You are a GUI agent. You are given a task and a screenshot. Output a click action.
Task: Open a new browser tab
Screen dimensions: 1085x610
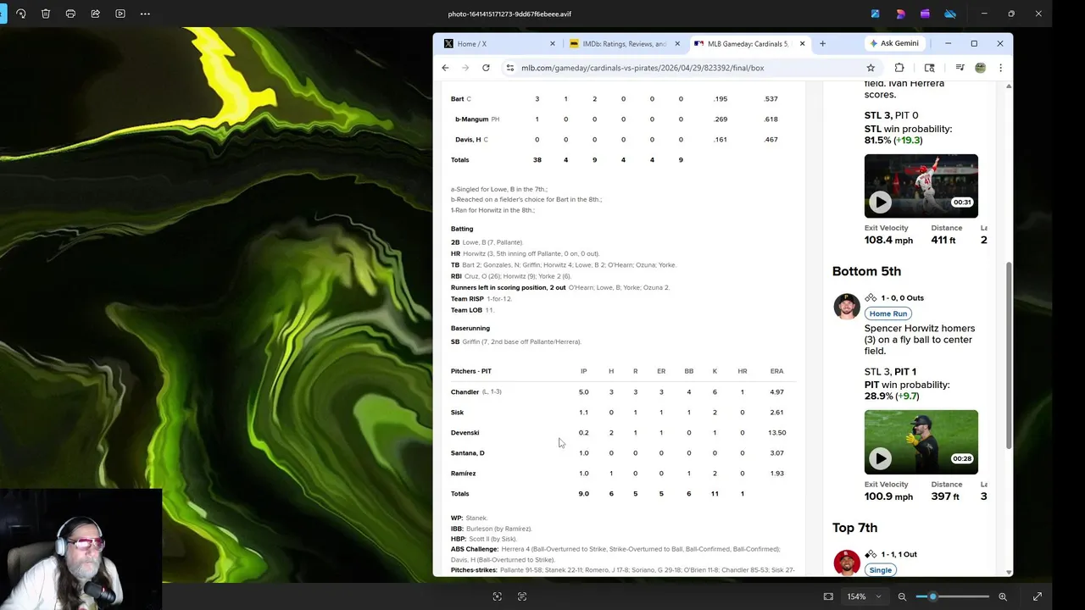pyautogui.click(x=822, y=43)
